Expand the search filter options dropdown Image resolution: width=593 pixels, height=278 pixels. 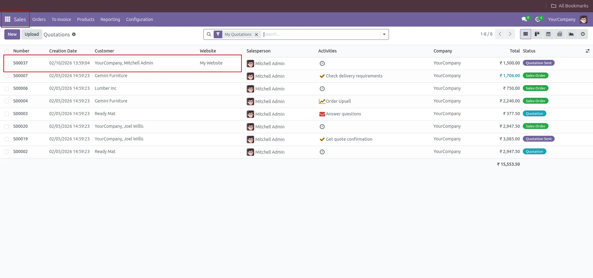click(384, 34)
